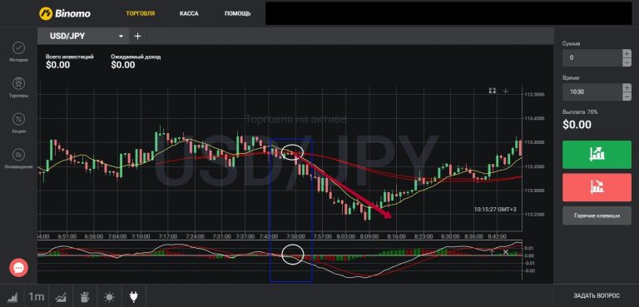This screenshot has height=307, width=639.
Task: Open the 1m timeframe selector
Action: click(37, 297)
